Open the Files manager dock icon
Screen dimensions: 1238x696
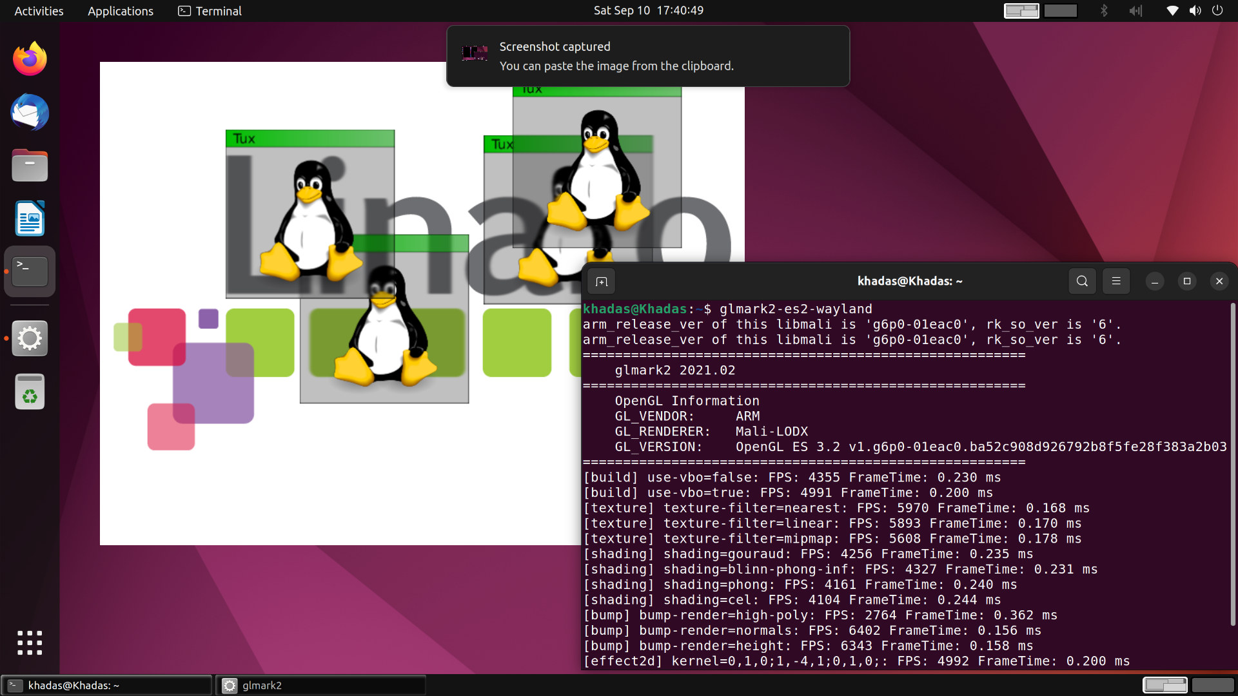pyautogui.click(x=30, y=166)
